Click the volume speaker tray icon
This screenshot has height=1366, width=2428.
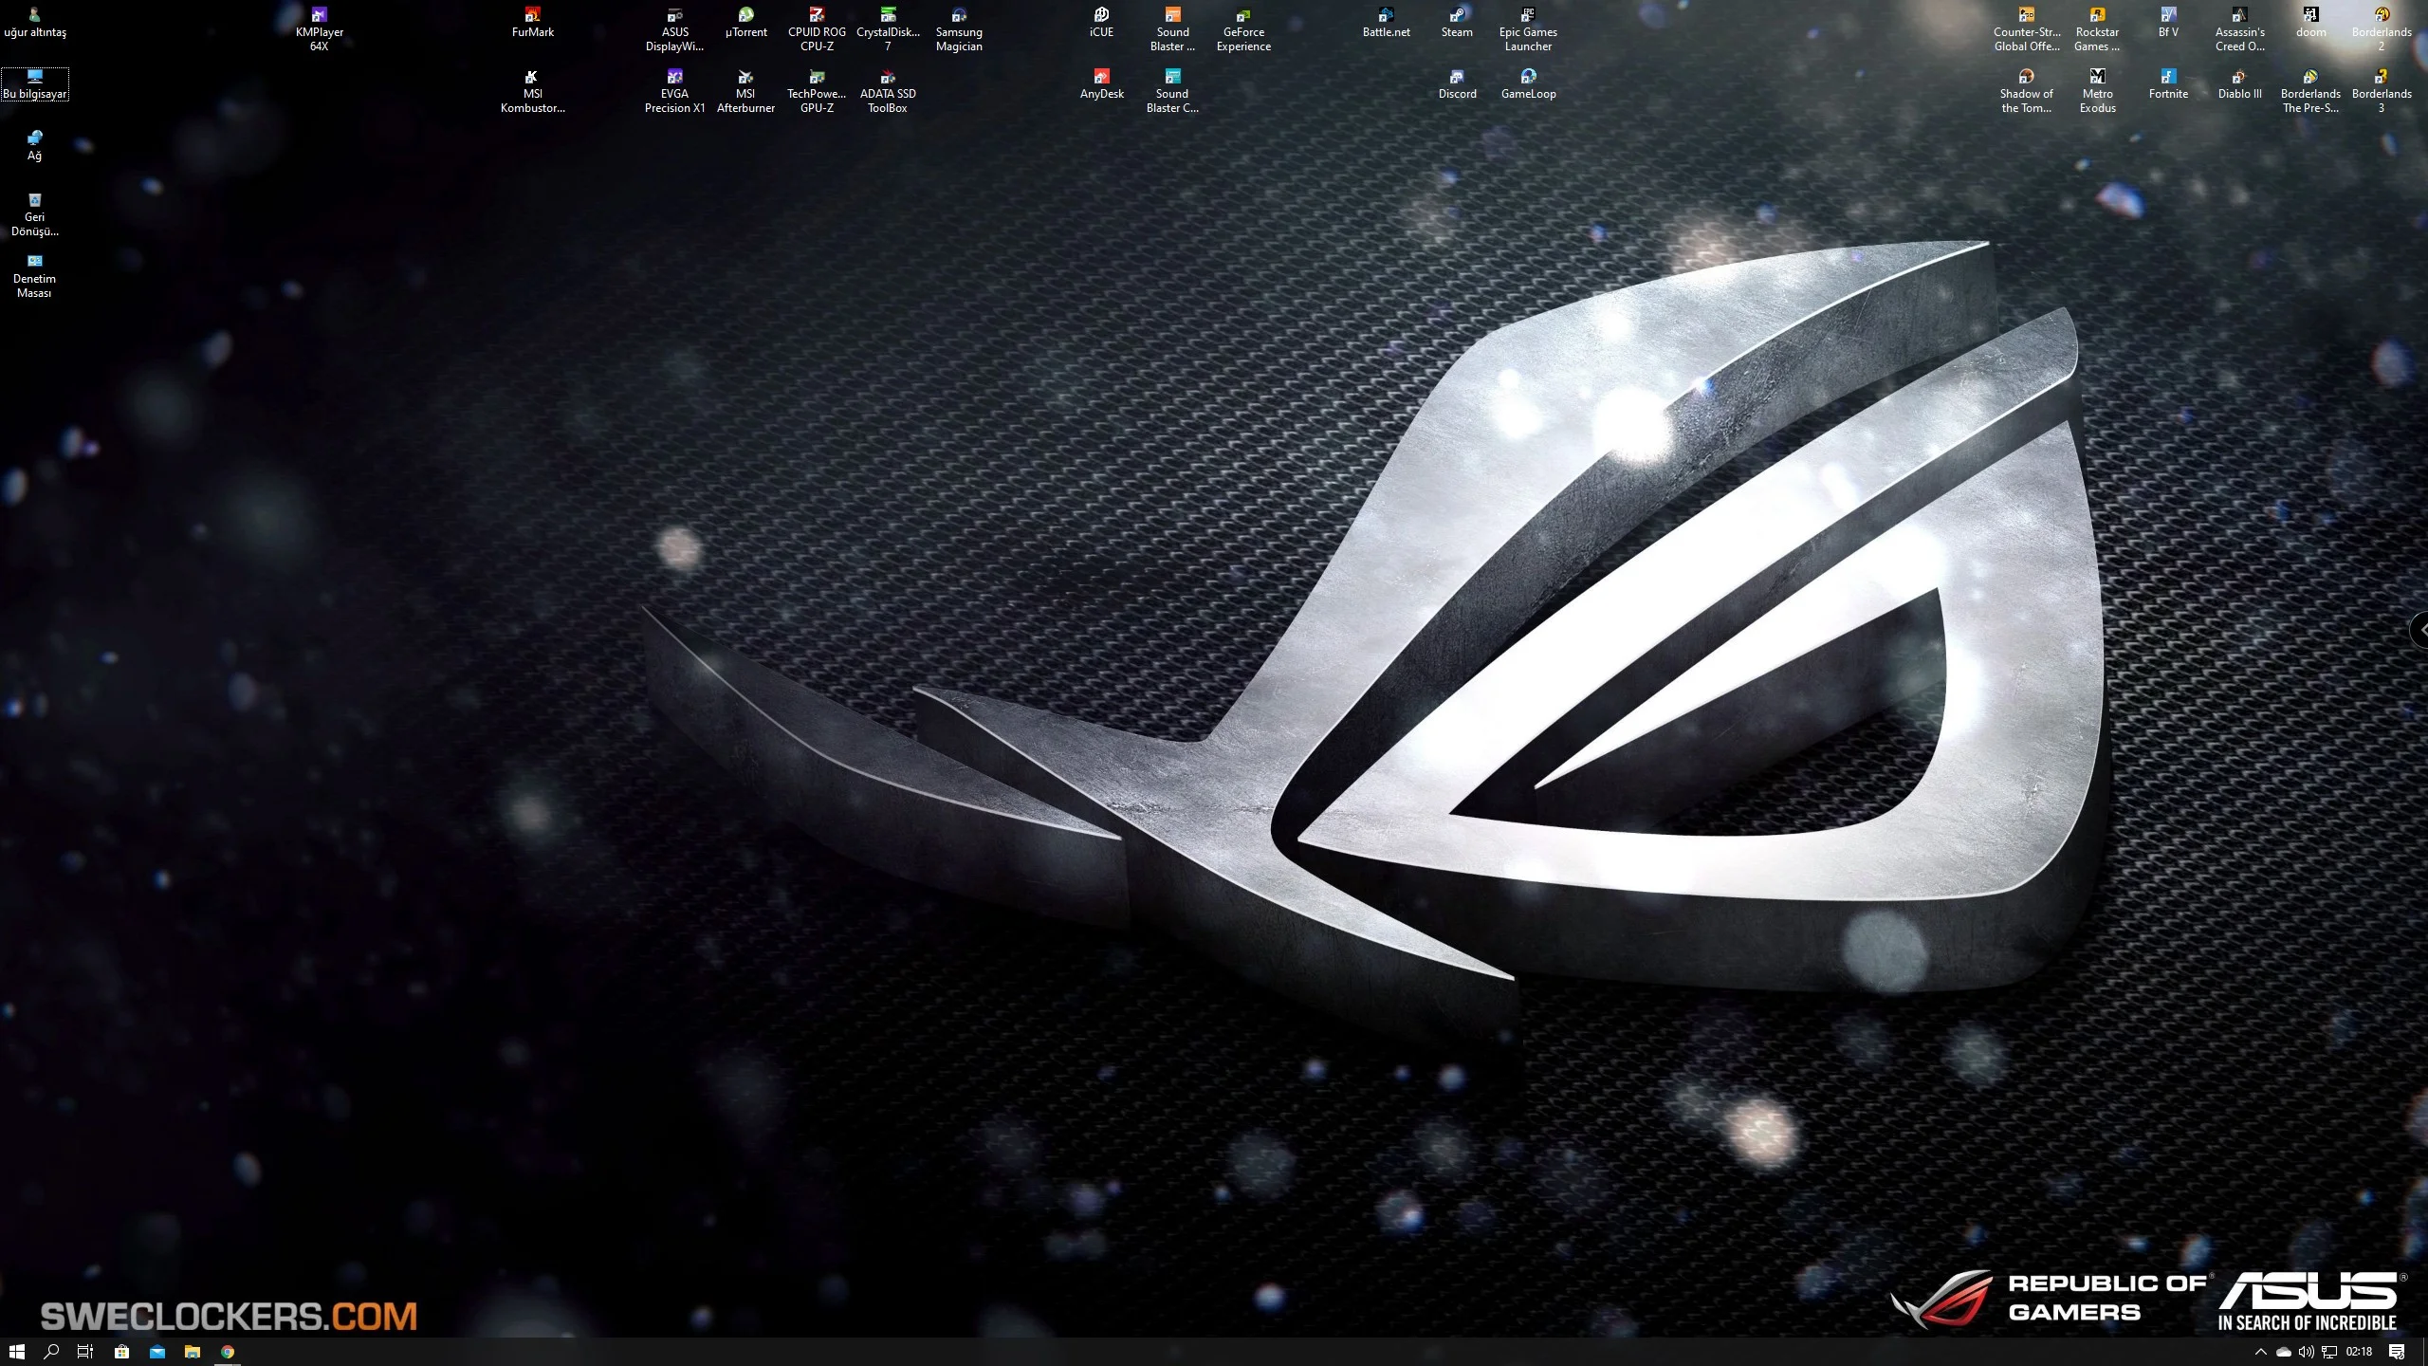[x=2306, y=1352]
